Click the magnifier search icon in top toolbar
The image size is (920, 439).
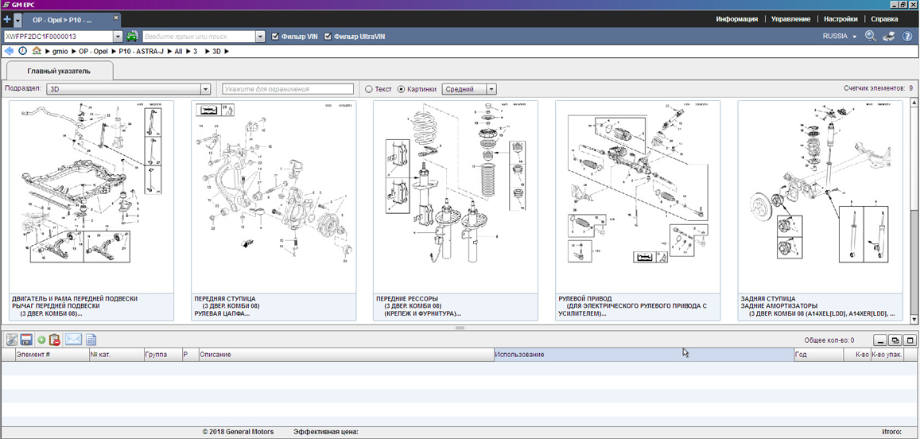(871, 37)
